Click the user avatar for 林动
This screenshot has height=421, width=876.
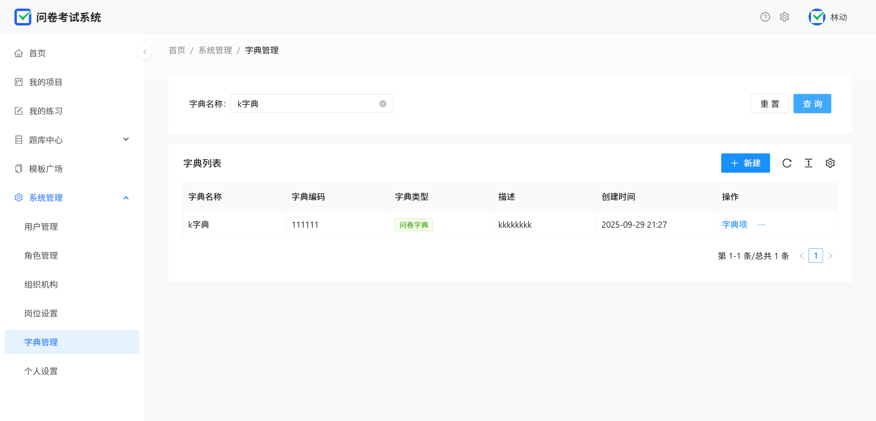pos(817,17)
